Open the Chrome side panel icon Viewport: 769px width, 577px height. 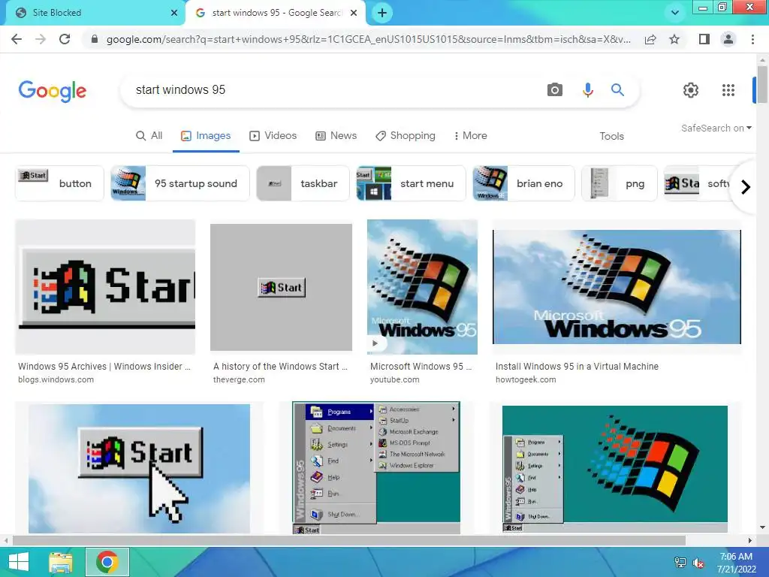[x=704, y=39]
